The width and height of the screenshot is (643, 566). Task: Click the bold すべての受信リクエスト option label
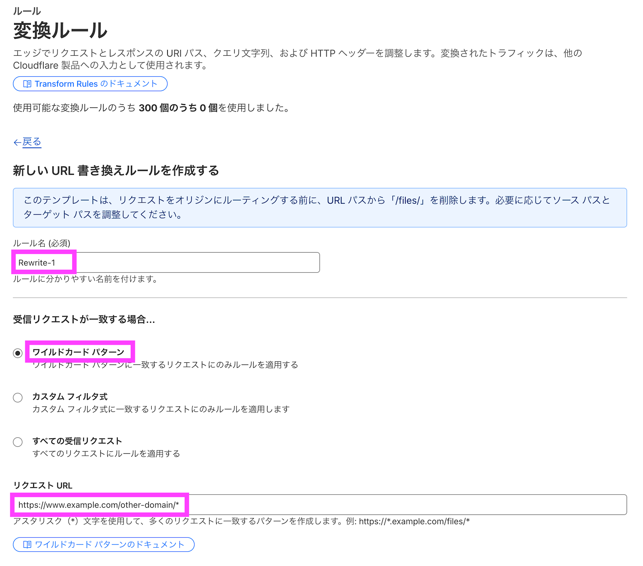pyautogui.click(x=77, y=441)
